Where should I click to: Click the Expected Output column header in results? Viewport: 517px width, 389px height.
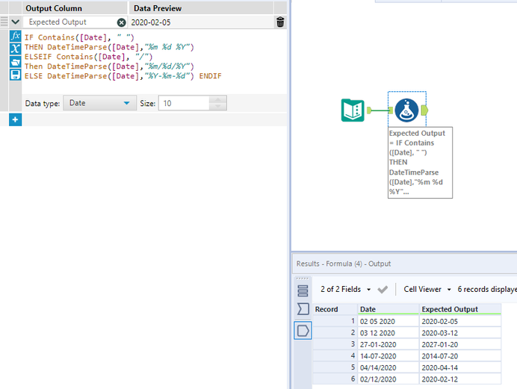(x=449, y=309)
